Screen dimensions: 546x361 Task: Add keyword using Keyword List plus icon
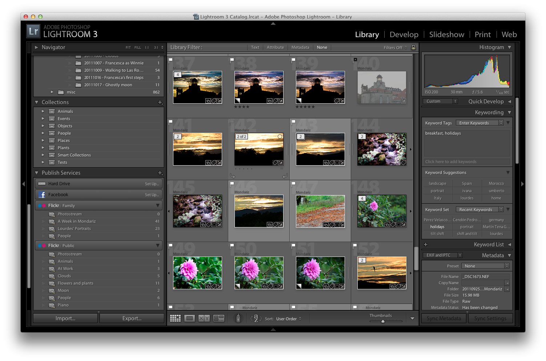coord(426,245)
